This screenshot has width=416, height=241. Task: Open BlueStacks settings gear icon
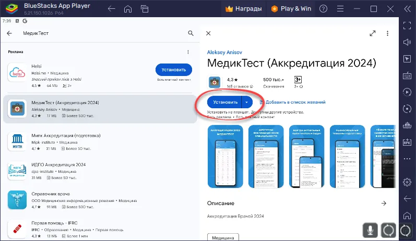coord(407,182)
